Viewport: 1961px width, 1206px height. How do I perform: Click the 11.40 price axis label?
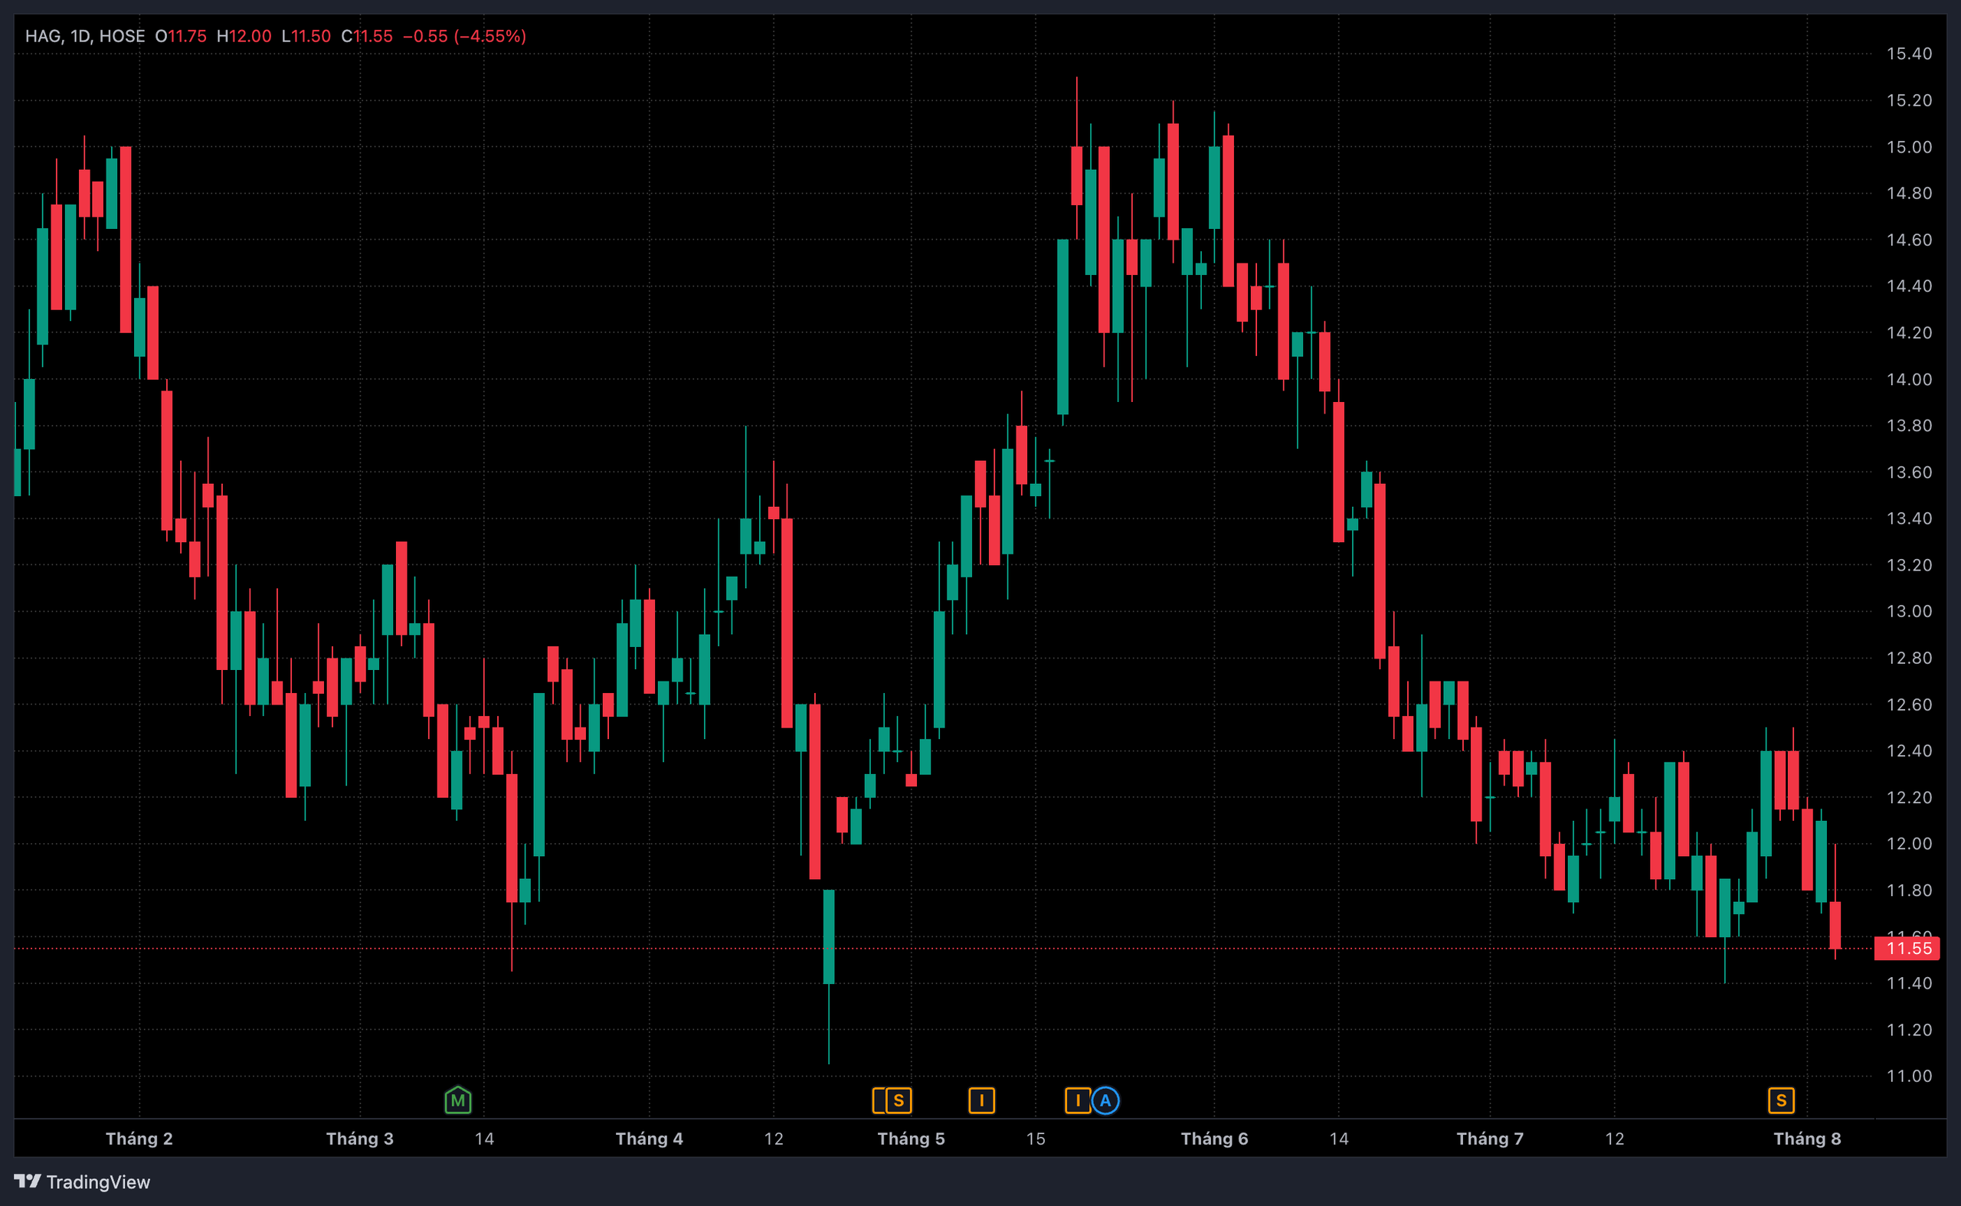(x=1909, y=982)
